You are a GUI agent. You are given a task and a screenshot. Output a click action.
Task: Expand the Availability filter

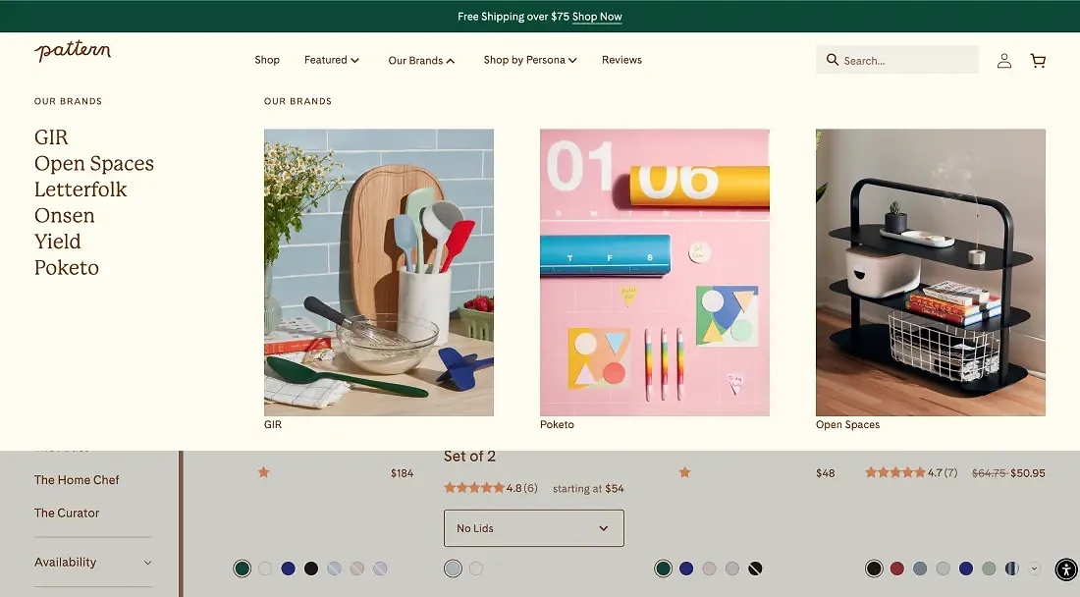93,562
